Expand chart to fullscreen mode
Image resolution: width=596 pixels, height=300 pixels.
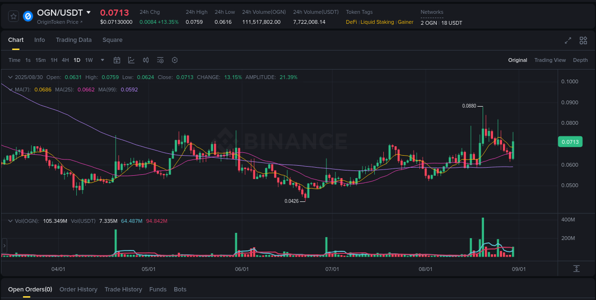pyautogui.click(x=568, y=40)
